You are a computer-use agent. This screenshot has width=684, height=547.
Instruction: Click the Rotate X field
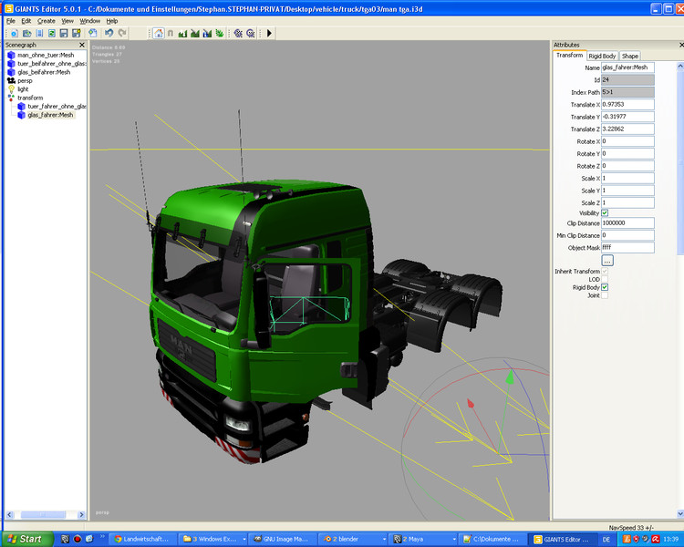click(x=627, y=141)
